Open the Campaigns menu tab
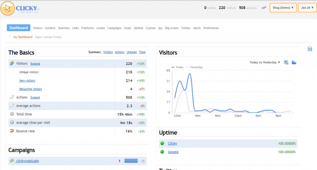 pyautogui.click(x=115, y=28)
